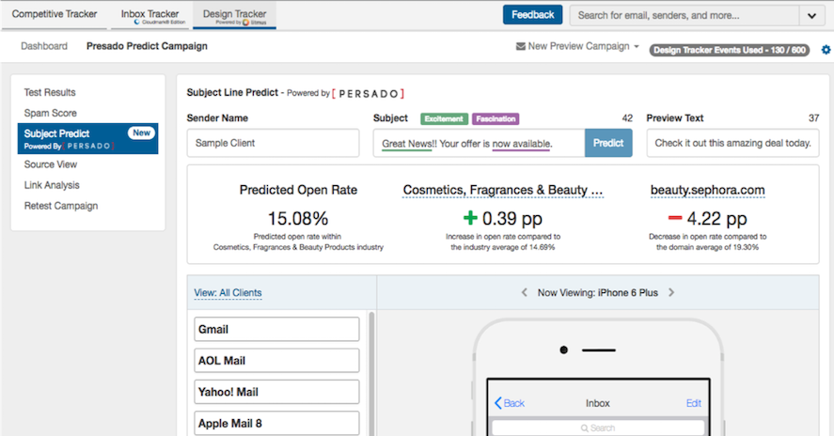Select the Apple Mail 8 client
The height and width of the screenshot is (436, 834).
point(276,423)
